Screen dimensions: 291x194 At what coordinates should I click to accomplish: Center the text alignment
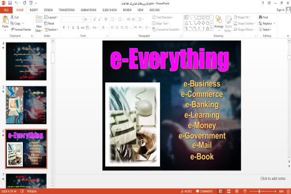pyautogui.click(x=117, y=28)
